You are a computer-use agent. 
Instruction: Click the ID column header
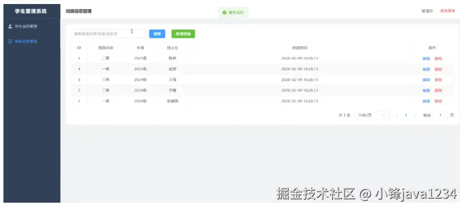click(79, 48)
